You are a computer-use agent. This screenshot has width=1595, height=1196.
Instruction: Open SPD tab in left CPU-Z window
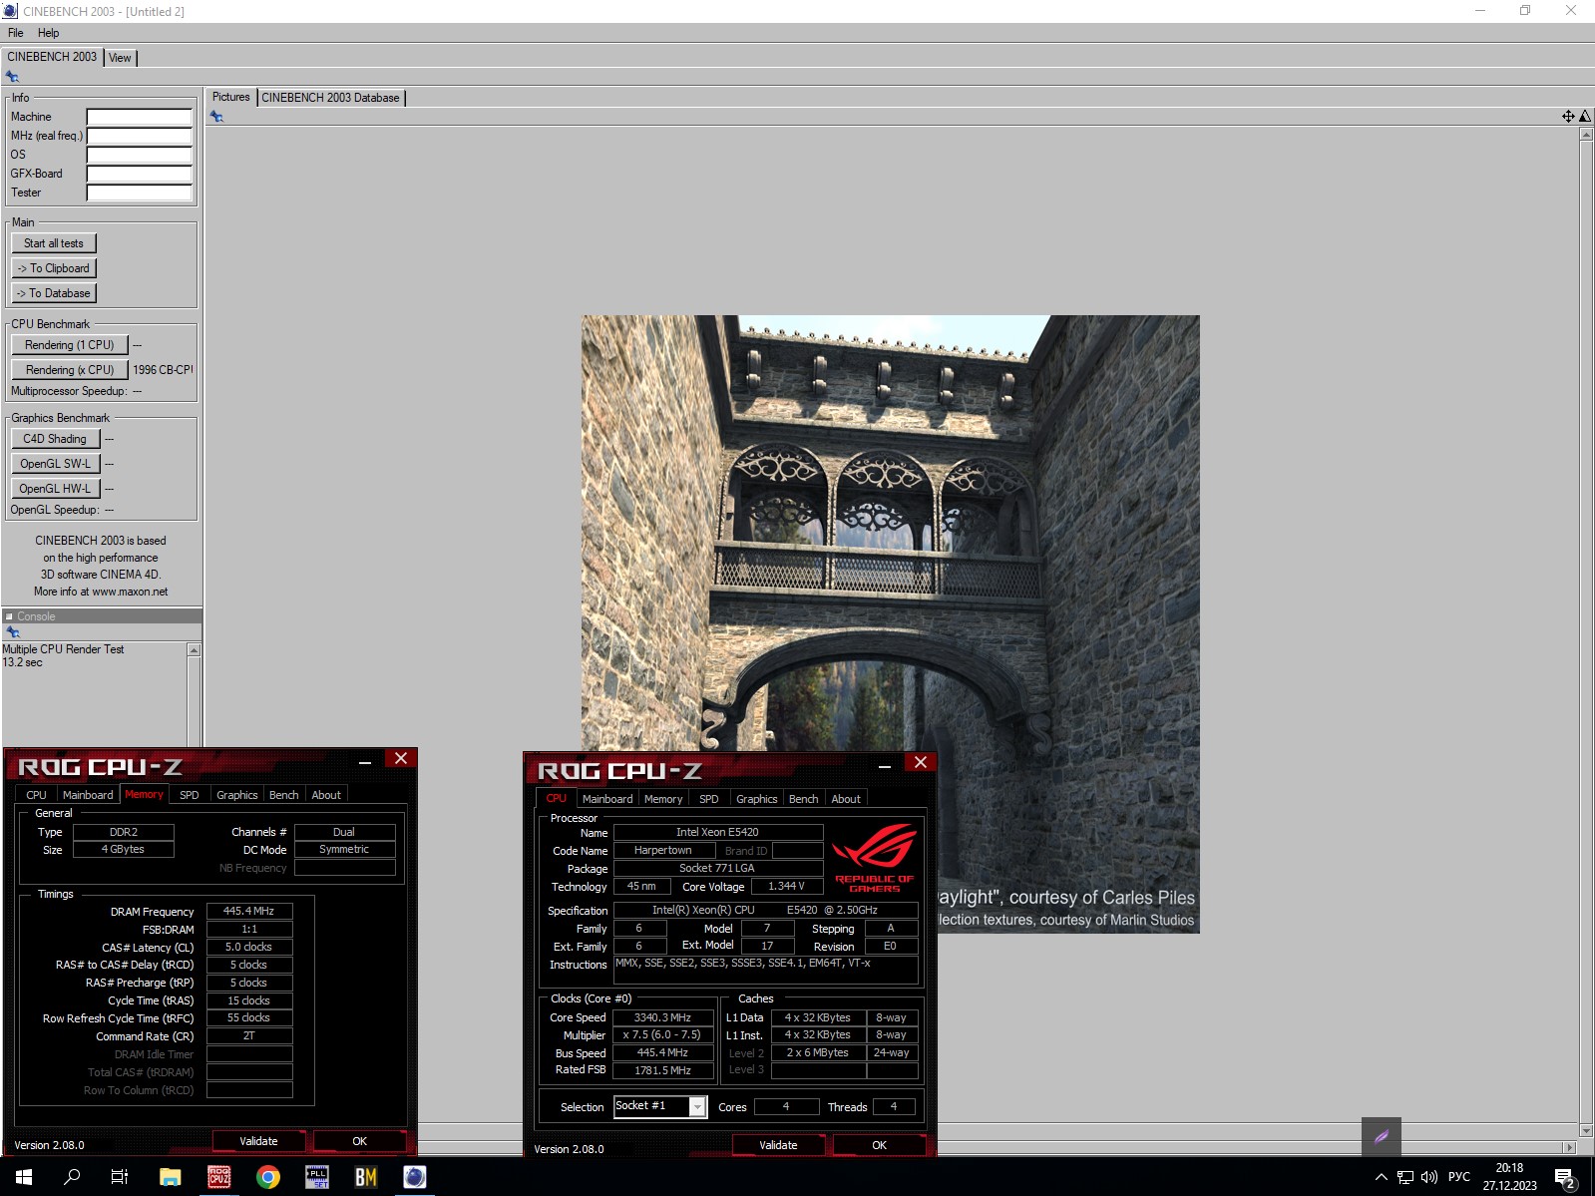pyautogui.click(x=189, y=795)
